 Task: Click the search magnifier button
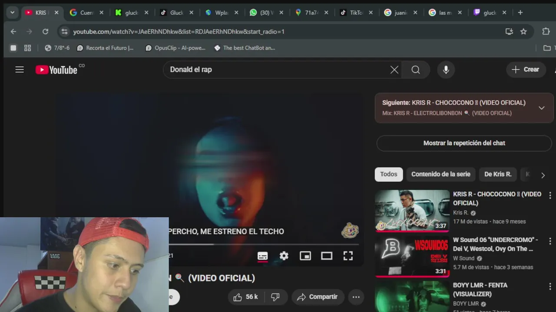click(416, 70)
